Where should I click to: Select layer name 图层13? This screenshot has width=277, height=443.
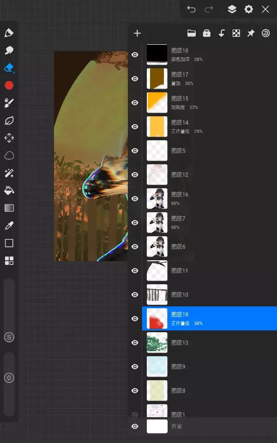(180, 342)
